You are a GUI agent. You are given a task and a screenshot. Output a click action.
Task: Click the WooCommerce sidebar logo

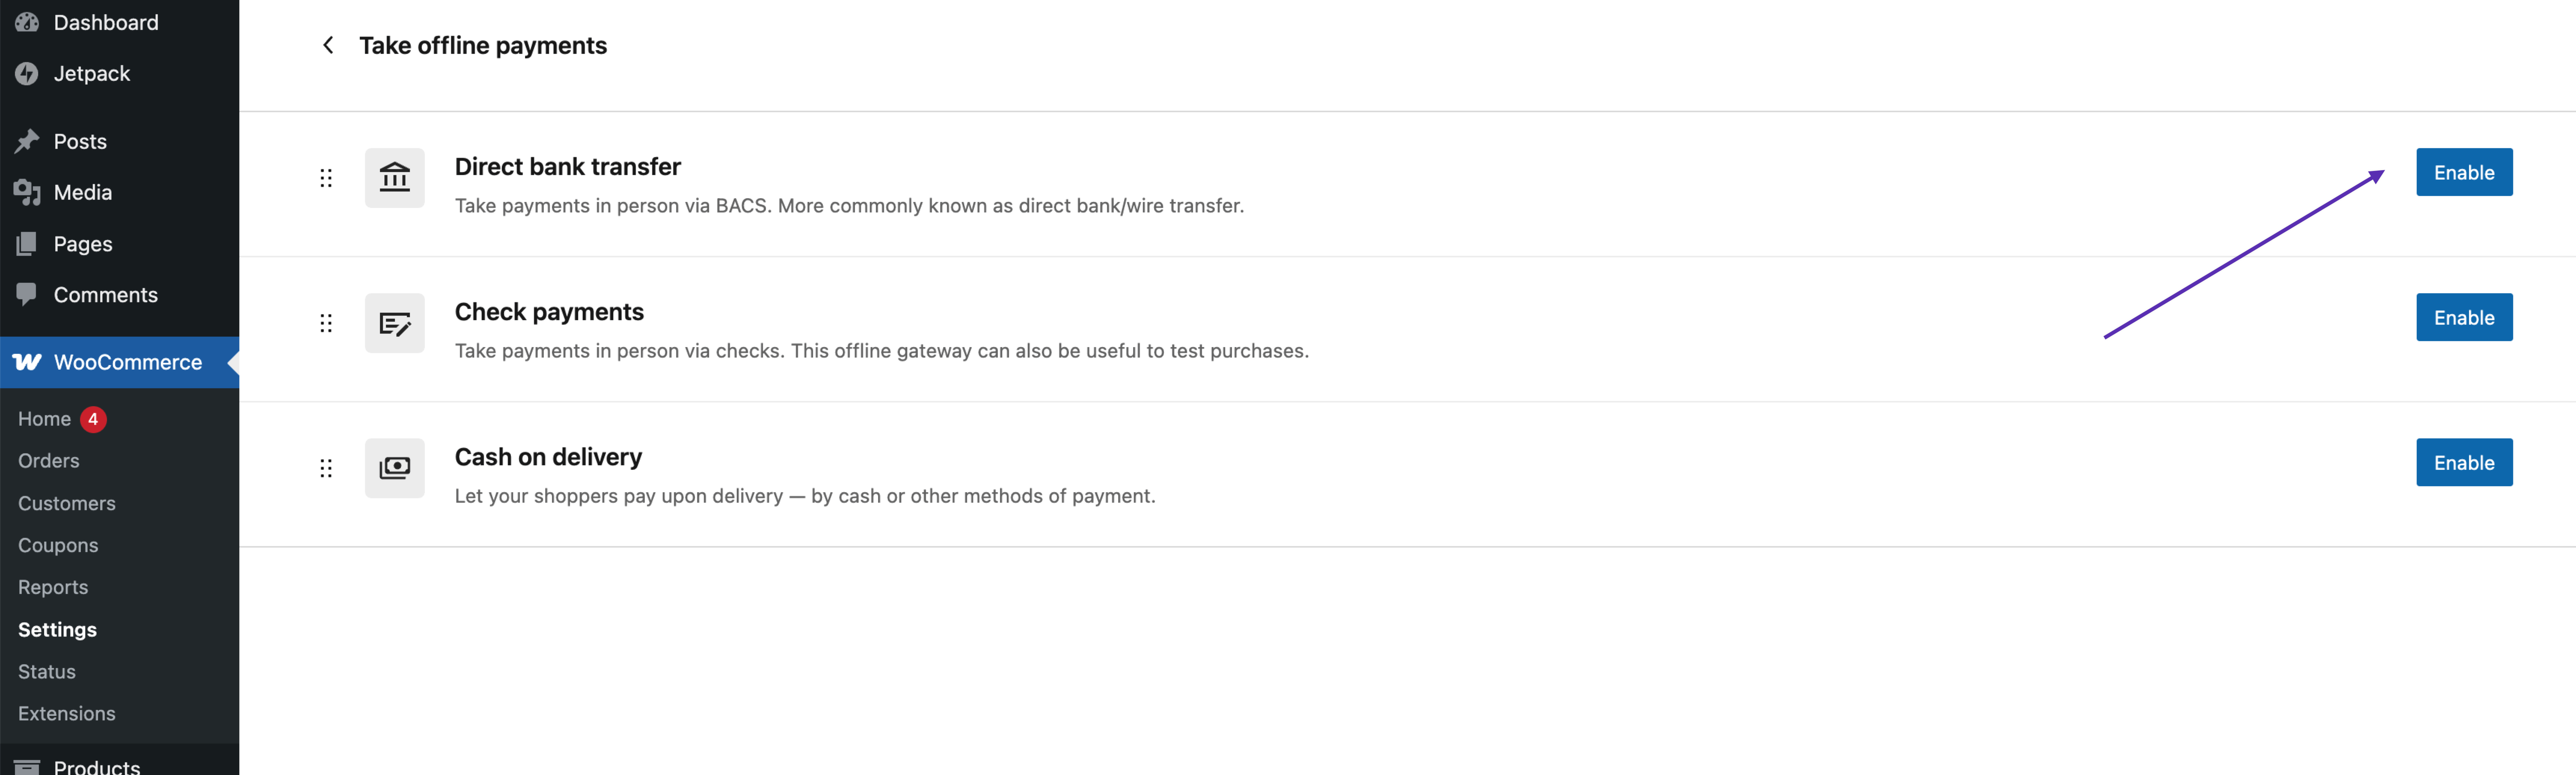pyautogui.click(x=26, y=362)
